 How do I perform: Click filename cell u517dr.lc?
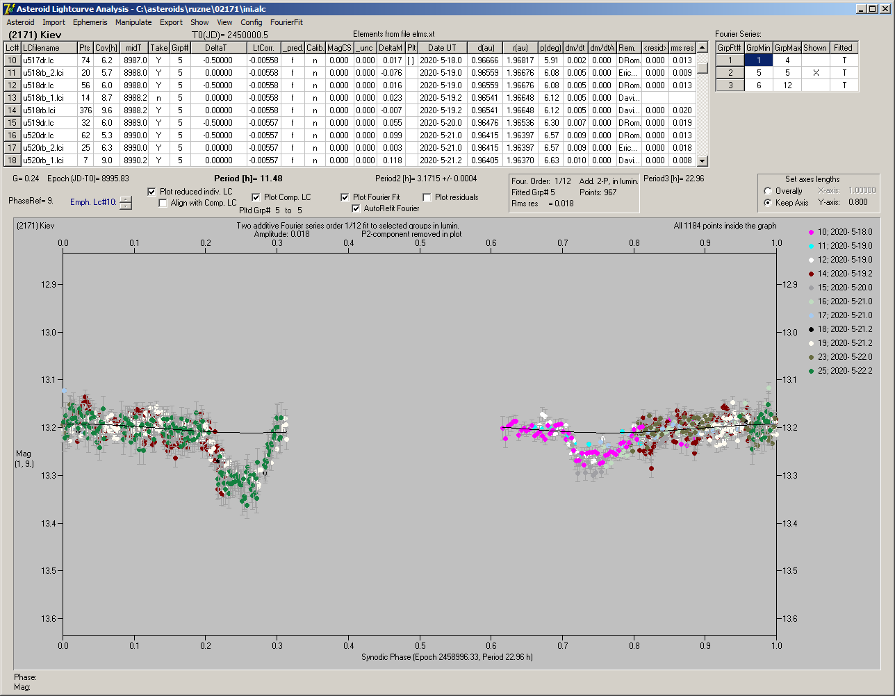[x=49, y=60]
